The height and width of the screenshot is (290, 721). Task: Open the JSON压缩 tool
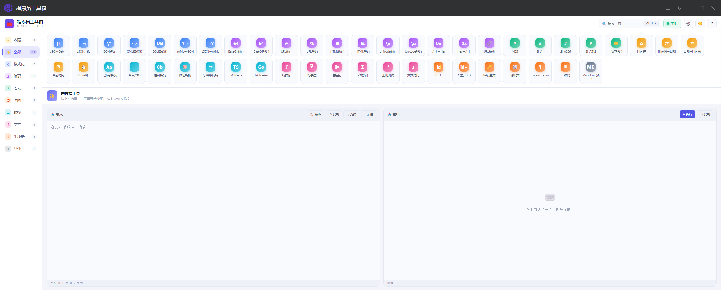[84, 46]
